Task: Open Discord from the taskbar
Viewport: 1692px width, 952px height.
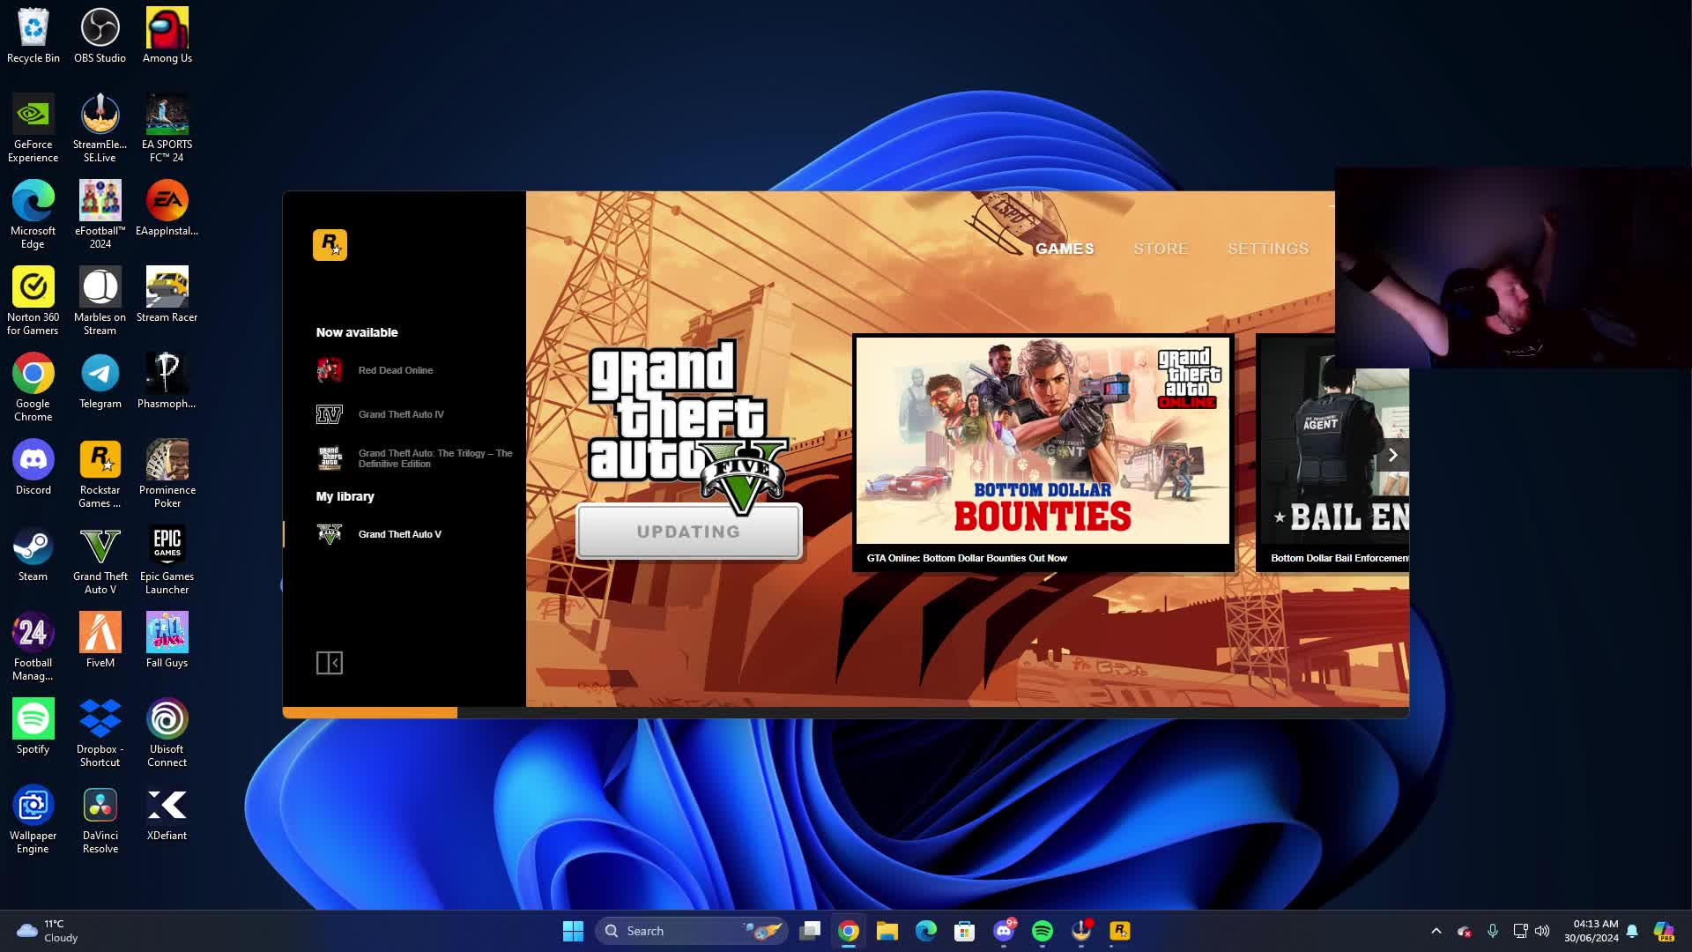Action: [x=1004, y=931]
